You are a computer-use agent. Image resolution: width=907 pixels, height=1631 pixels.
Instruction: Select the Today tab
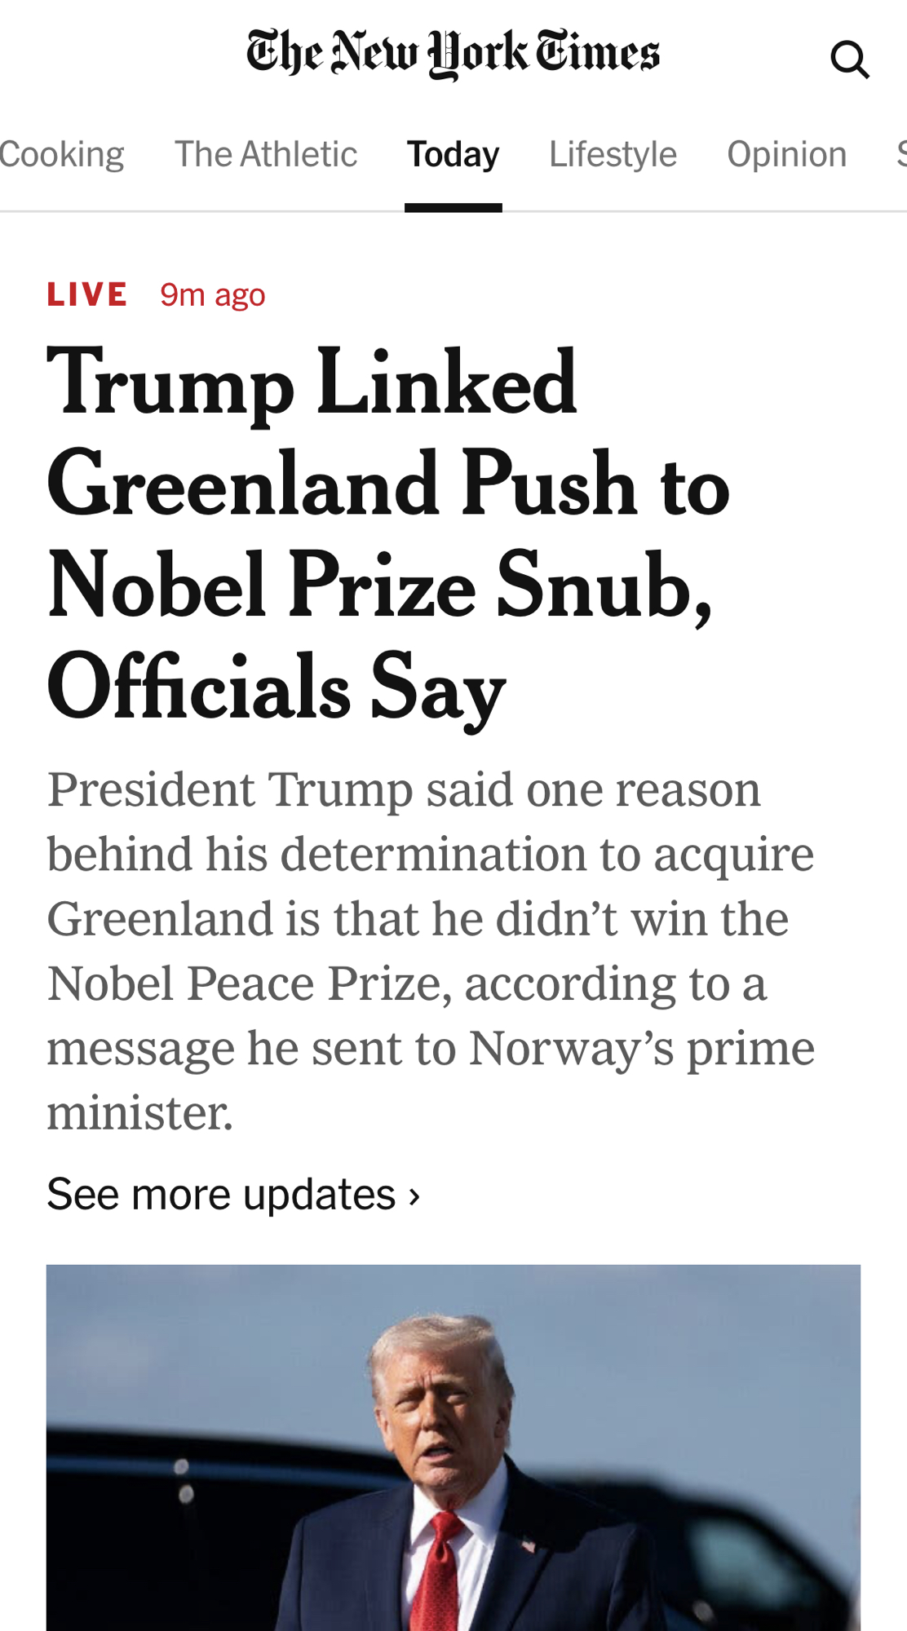[453, 154]
